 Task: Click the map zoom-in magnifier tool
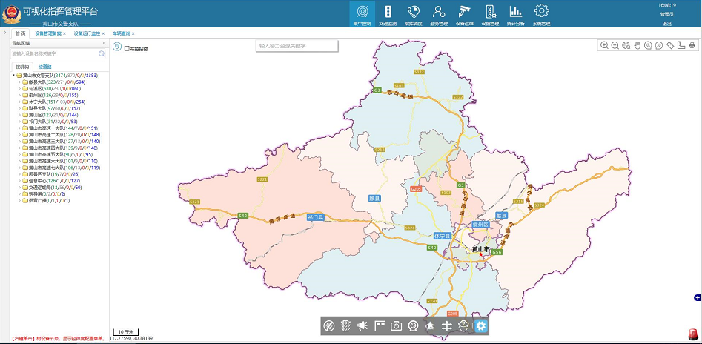pyautogui.click(x=604, y=45)
